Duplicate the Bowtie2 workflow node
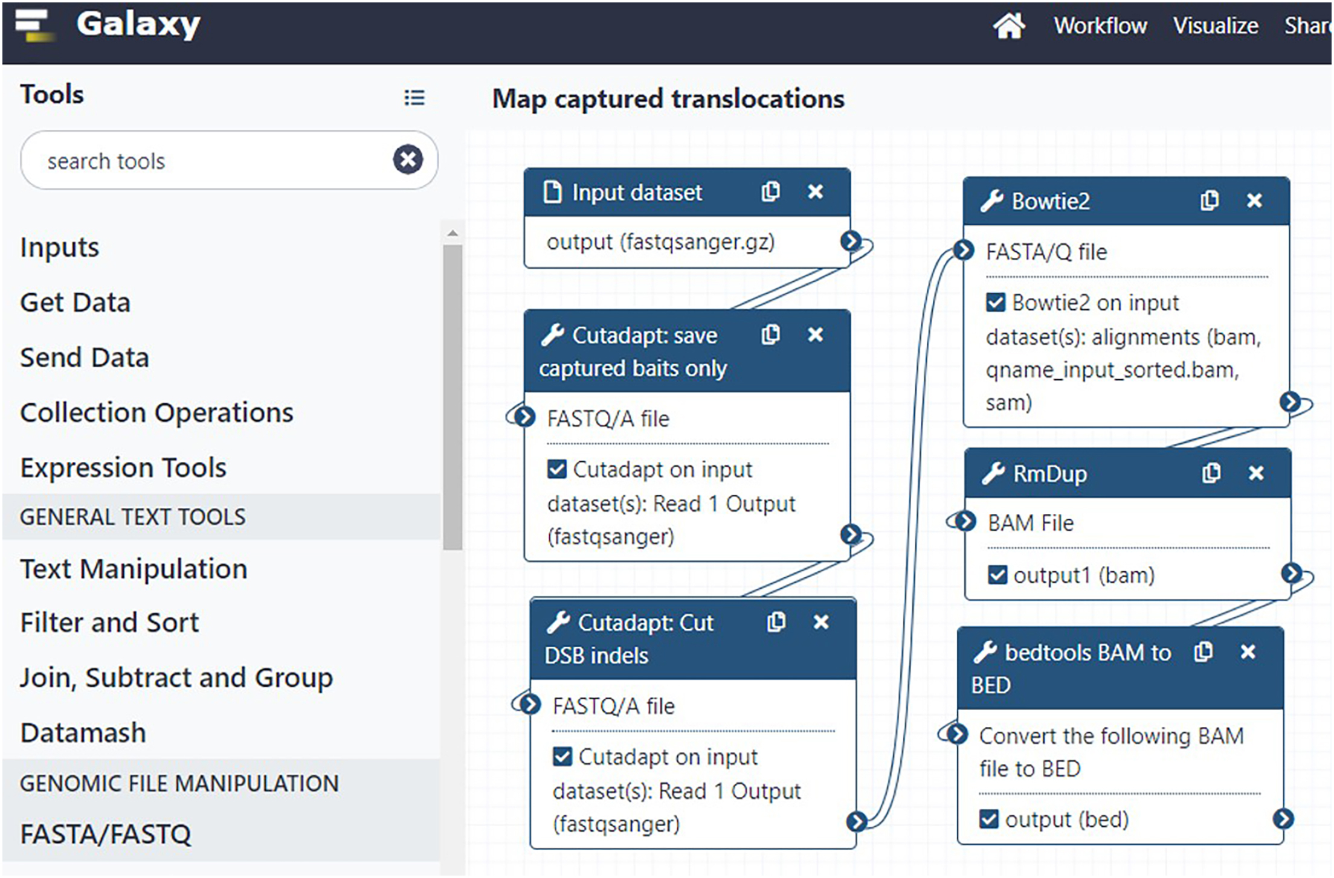 tap(1209, 200)
